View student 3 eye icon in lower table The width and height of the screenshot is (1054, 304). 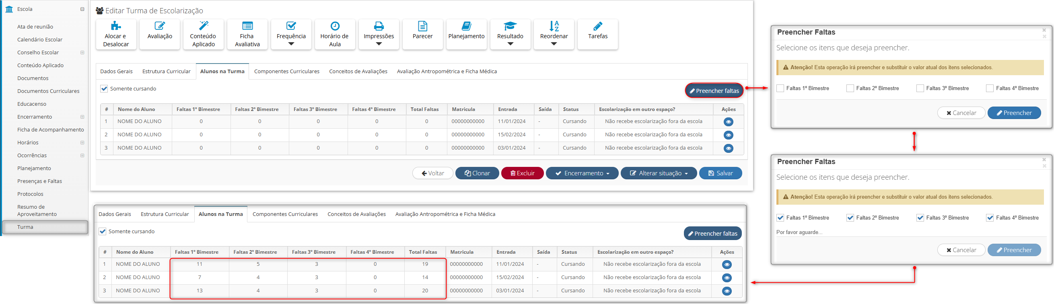point(726,291)
